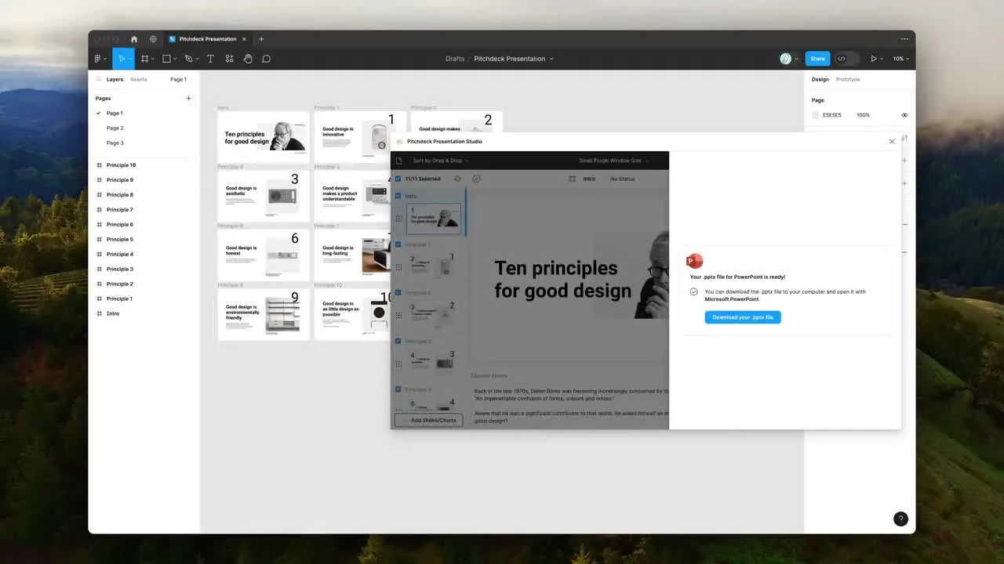This screenshot has height=564, width=1004.
Task: Switch to the Prototype tab
Action: point(848,79)
